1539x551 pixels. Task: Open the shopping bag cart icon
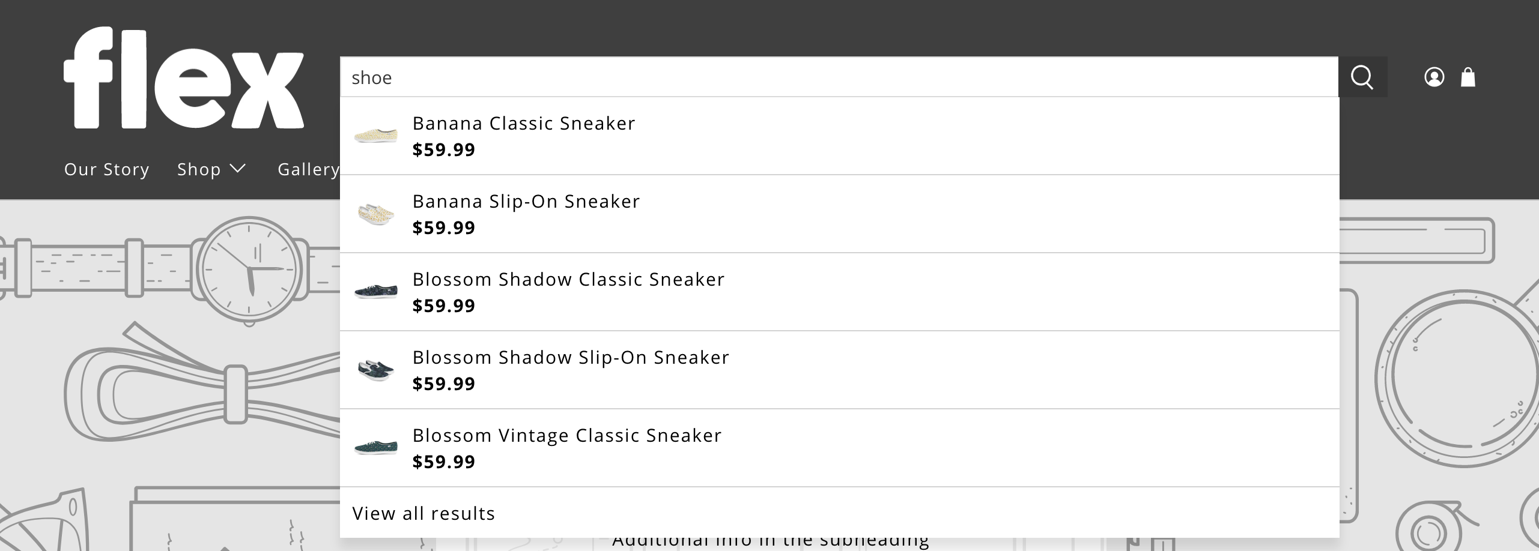point(1468,77)
